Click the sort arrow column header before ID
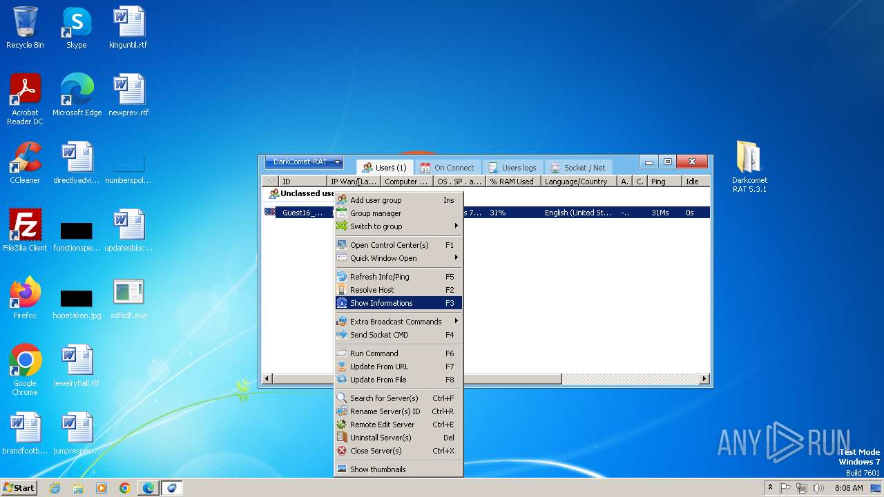The width and height of the screenshot is (884, 497). (271, 182)
